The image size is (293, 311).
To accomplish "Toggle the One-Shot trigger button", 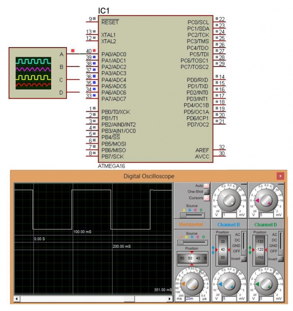I will tap(206, 192).
